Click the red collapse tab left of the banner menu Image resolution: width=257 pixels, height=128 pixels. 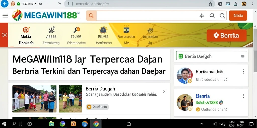click(x=4, y=35)
